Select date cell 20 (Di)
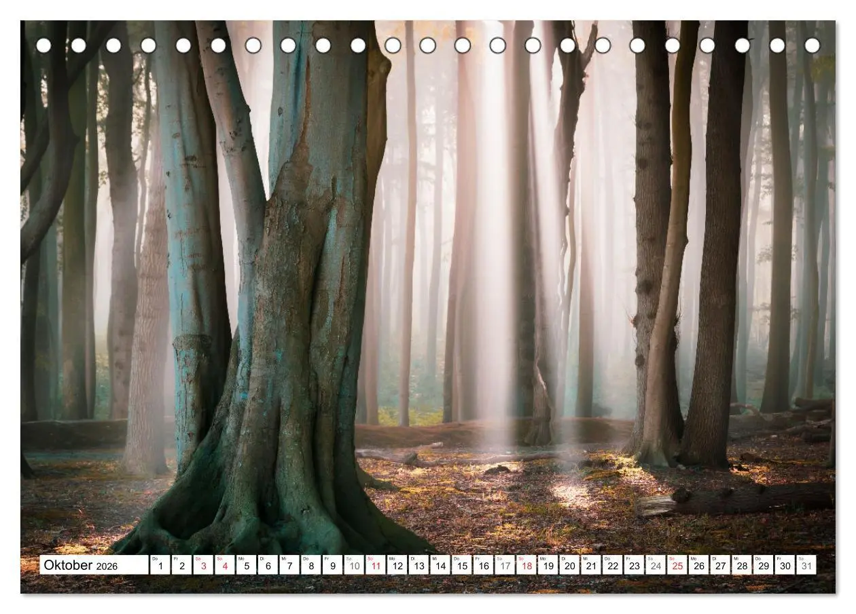856x614 pixels. [569, 564]
